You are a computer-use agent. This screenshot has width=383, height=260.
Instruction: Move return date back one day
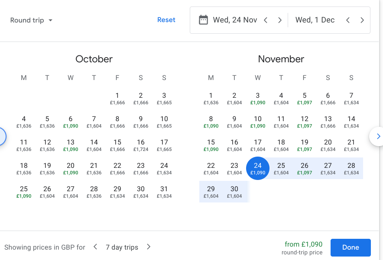coord(347,20)
